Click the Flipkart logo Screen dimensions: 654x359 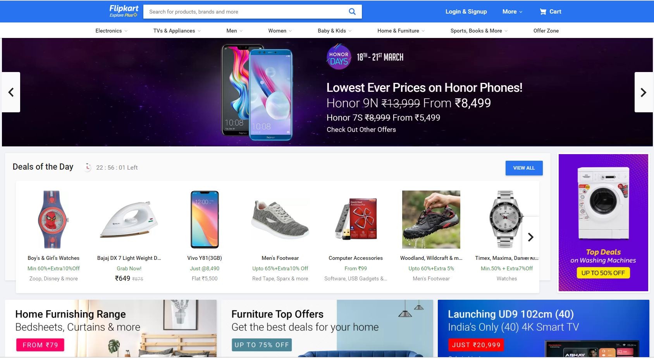point(124,11)
